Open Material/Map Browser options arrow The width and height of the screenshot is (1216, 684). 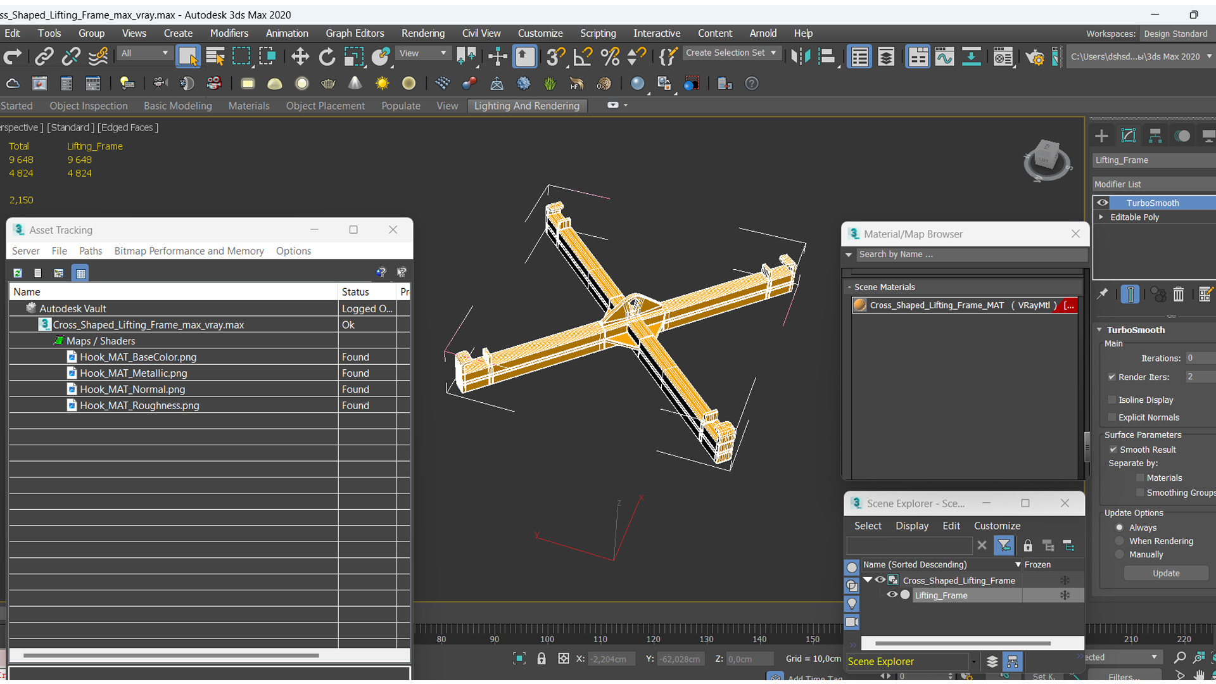[849, 255]
